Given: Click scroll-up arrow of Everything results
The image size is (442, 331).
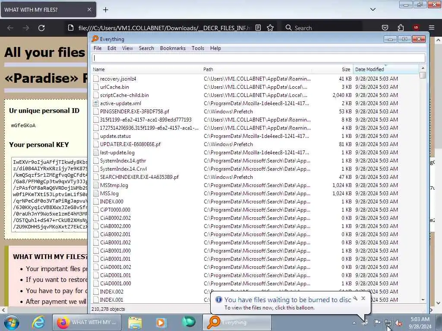Looking at the screenshot, I should [x=423, y=68].
